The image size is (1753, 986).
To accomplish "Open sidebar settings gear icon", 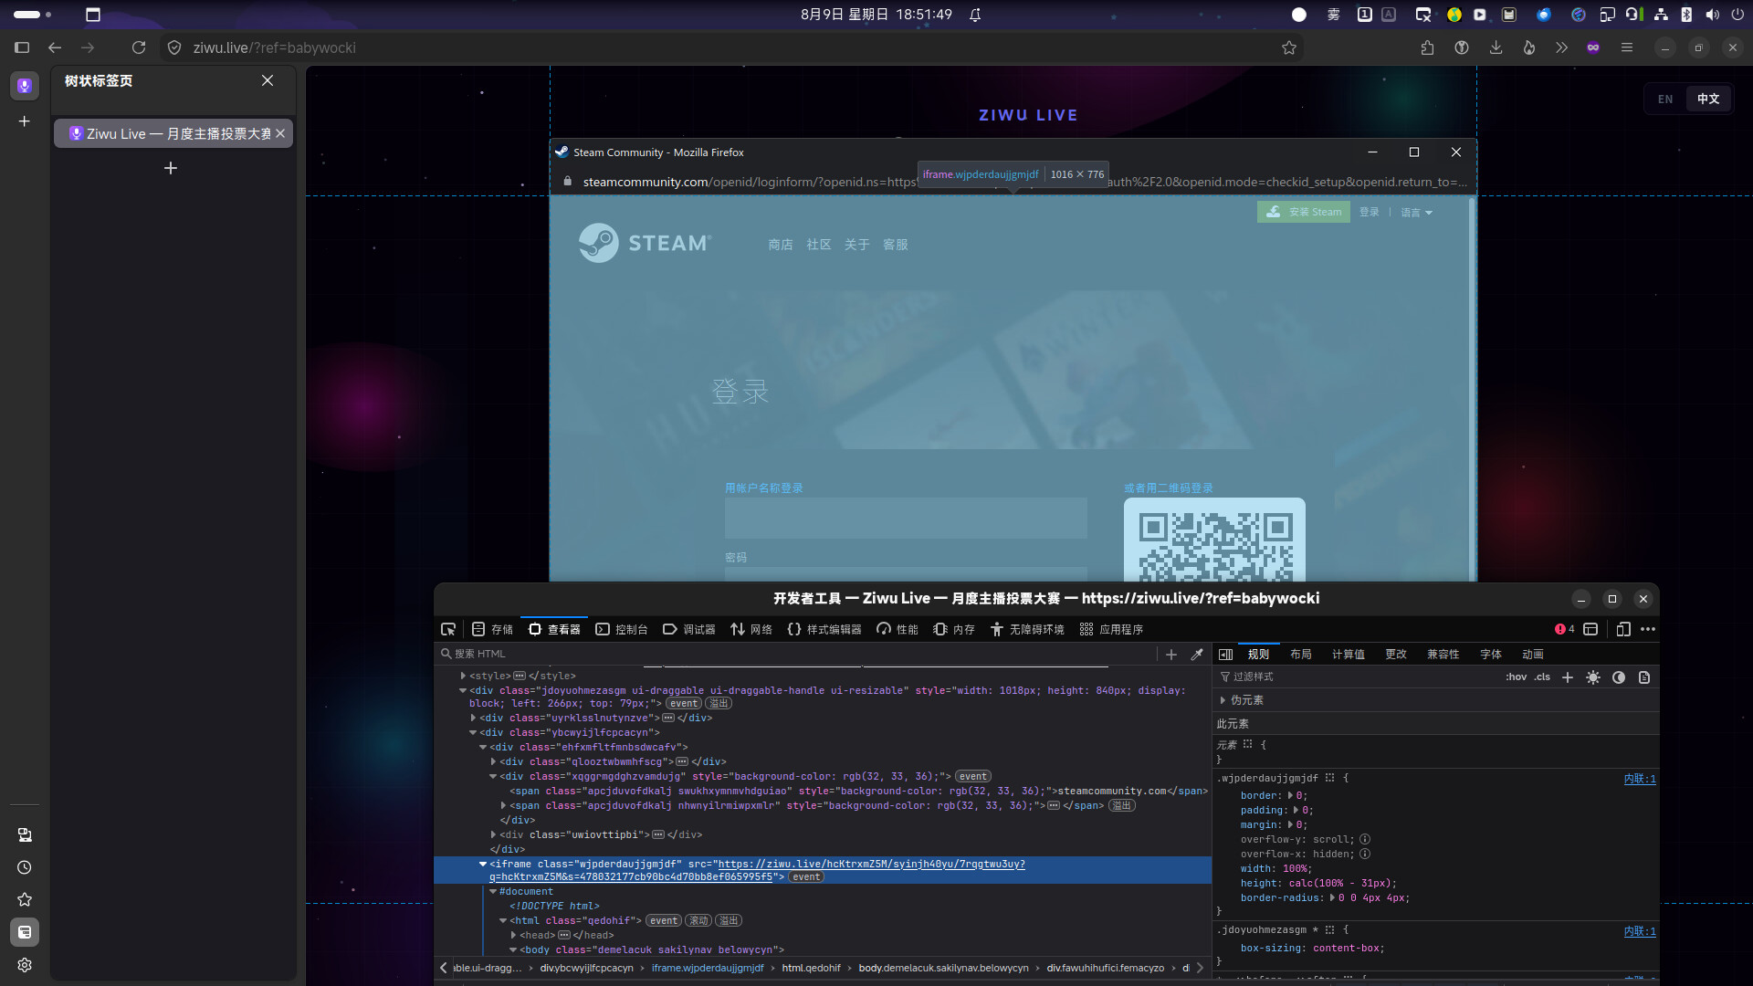I will [25, 965].
